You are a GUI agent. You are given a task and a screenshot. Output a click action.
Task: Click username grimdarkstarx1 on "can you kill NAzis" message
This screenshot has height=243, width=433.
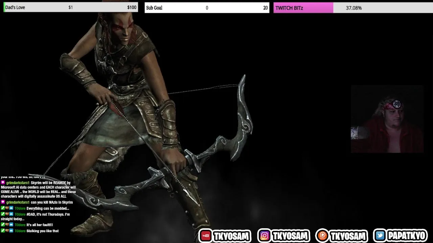coord(18,202)
